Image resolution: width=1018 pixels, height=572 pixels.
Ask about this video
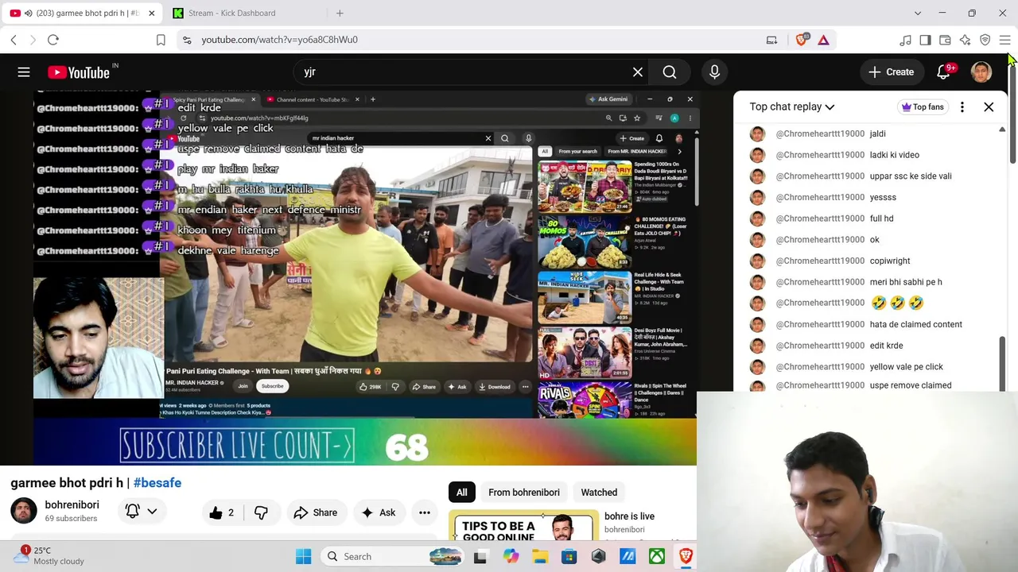pos(378,512)
